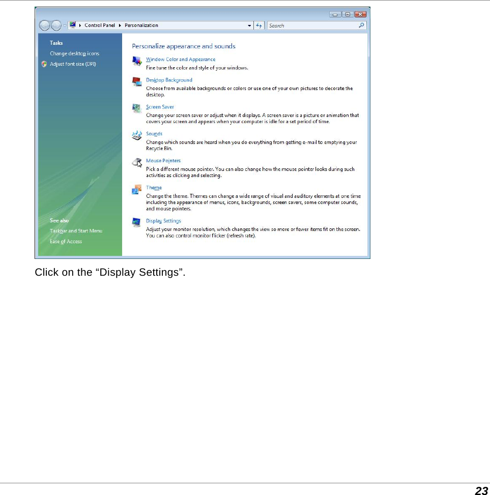490x495 pixels.
Task: Expand the Personalization breadcrumb arrow
Action: click(162, 25)
